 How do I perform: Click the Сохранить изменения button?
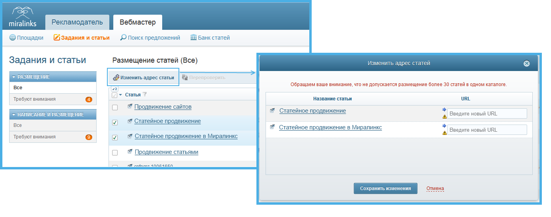(x=385, y=188)
